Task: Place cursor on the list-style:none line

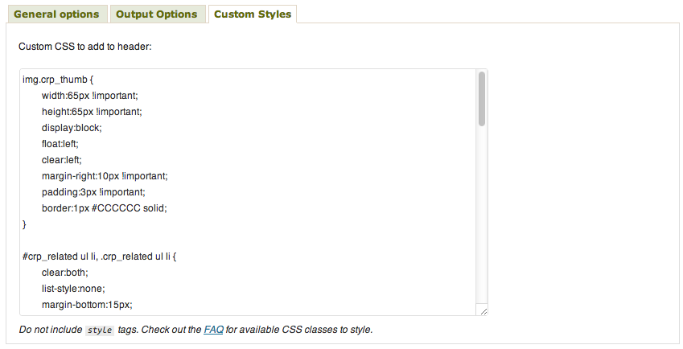Action: (x=74, y=289)
